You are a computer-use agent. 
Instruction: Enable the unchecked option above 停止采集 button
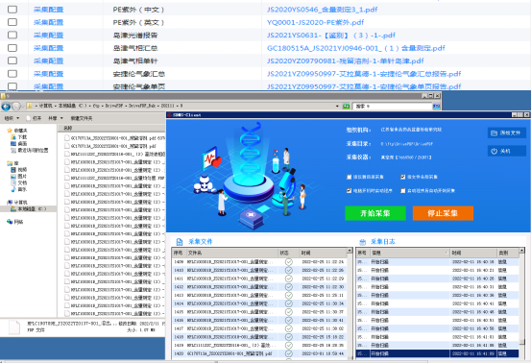pyautogui.click(x=402, y=191)
